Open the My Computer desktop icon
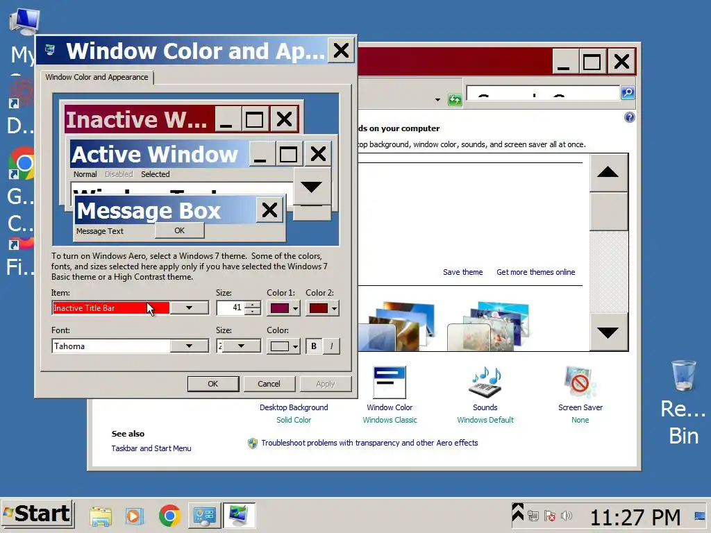 tap(24, 22)
